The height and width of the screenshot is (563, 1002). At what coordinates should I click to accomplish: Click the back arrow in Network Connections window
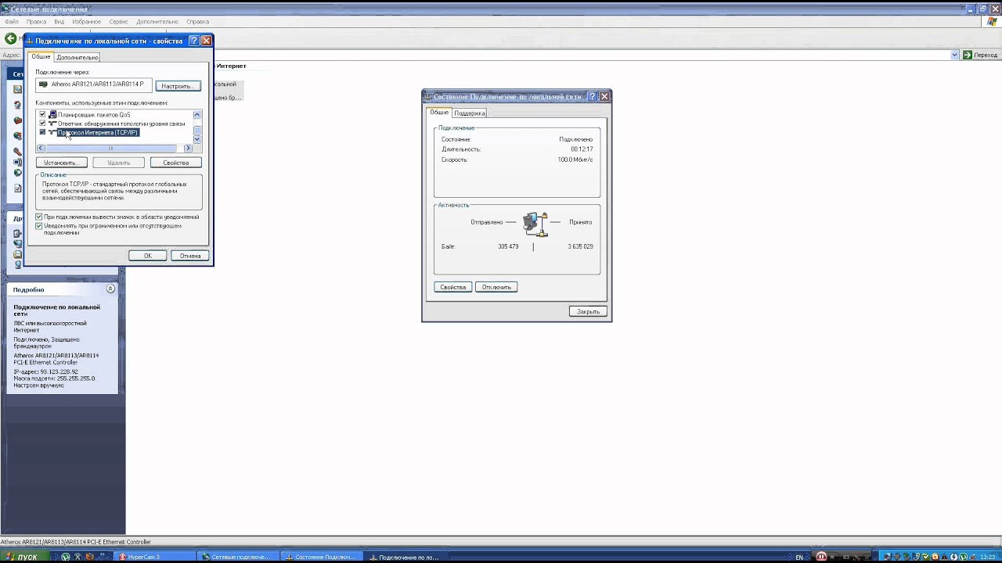pyautogui.click(x=11, y=38)
